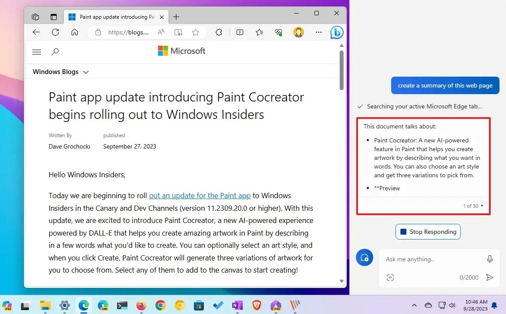Open notifications bell in the tray
Screen dimensions: 506x314
click(494, 305)
